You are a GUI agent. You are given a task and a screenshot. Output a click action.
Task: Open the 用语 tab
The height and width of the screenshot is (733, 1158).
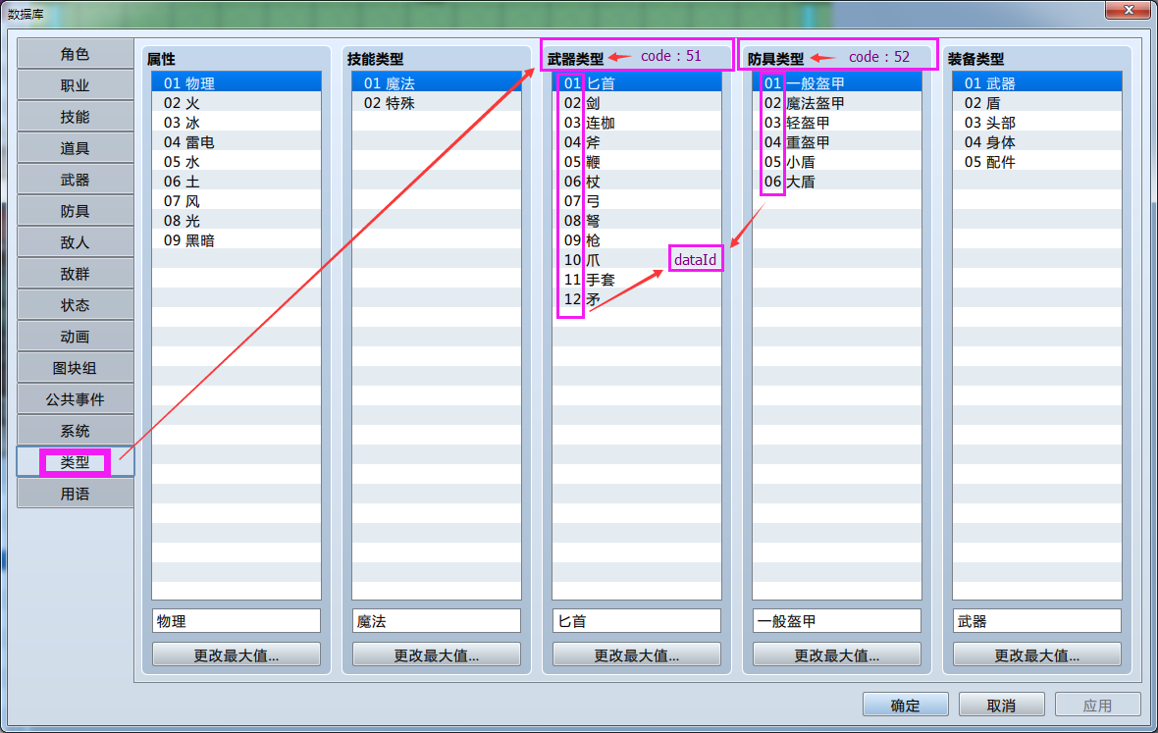click(75, 494)
